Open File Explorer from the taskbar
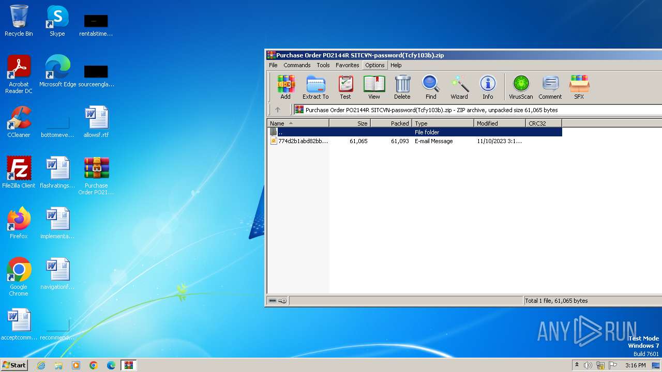The image size is (662, 372). 58,365
